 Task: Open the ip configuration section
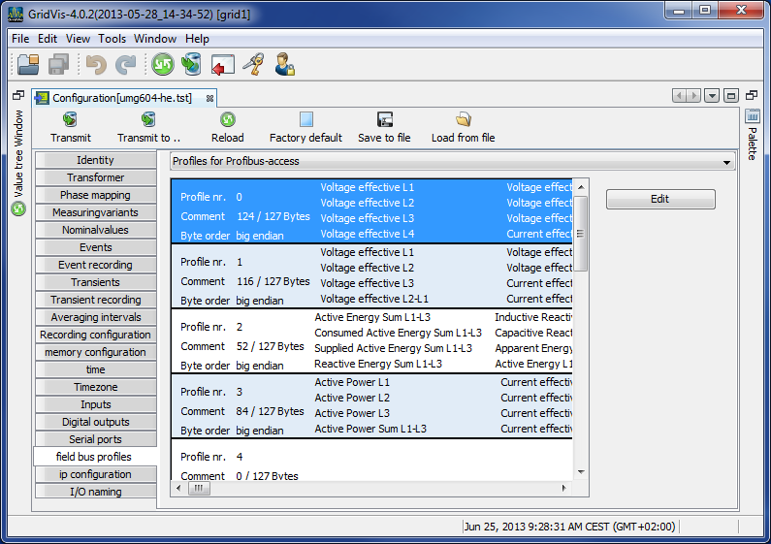(95, 474)
